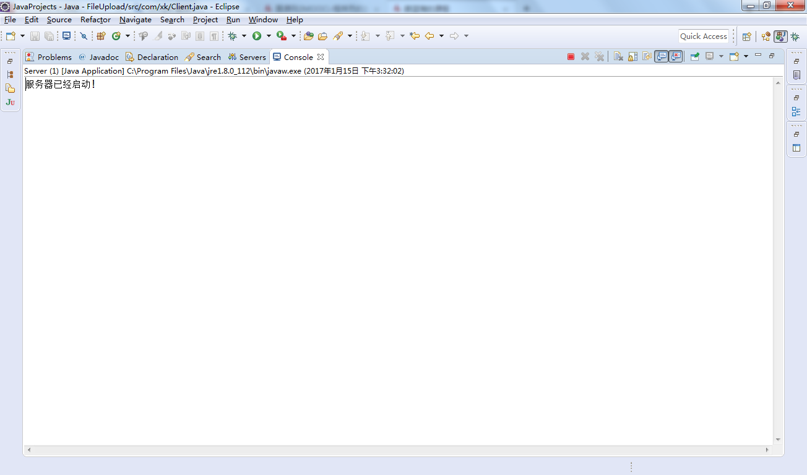Expand the New Java Class dropdown
Viewport: 807px width, 475px height.
(x=127, y=36)
